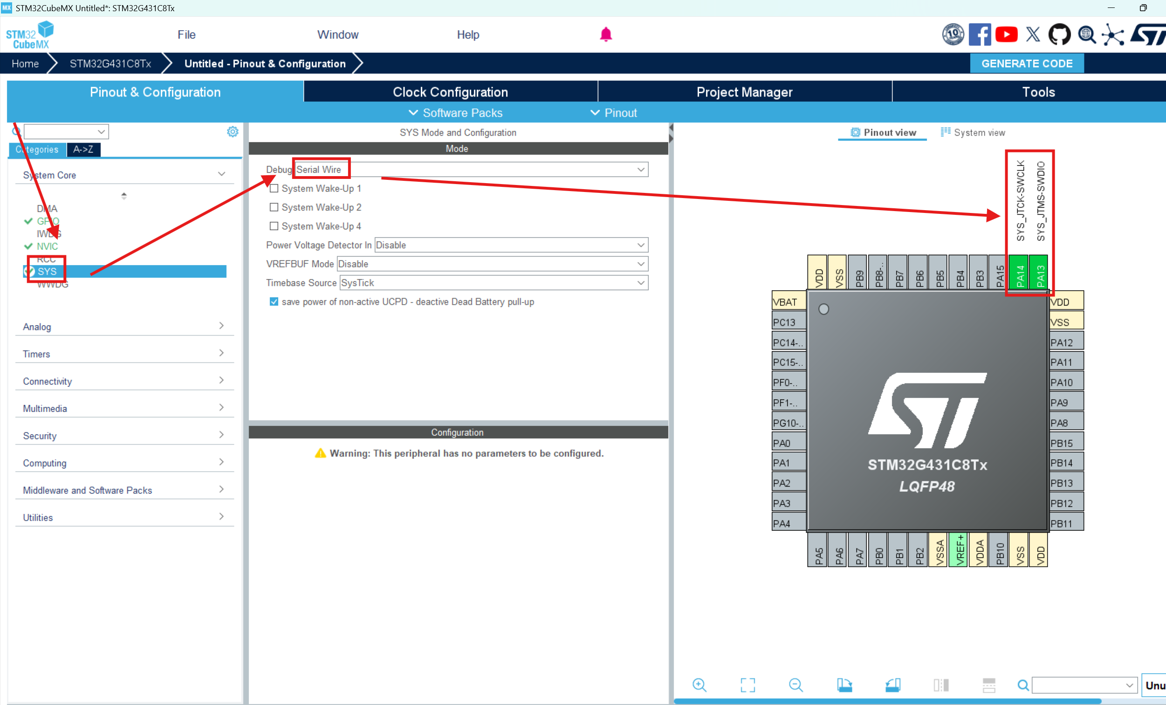
Task: Select DMA in System Core list
Action: [47, 208]
